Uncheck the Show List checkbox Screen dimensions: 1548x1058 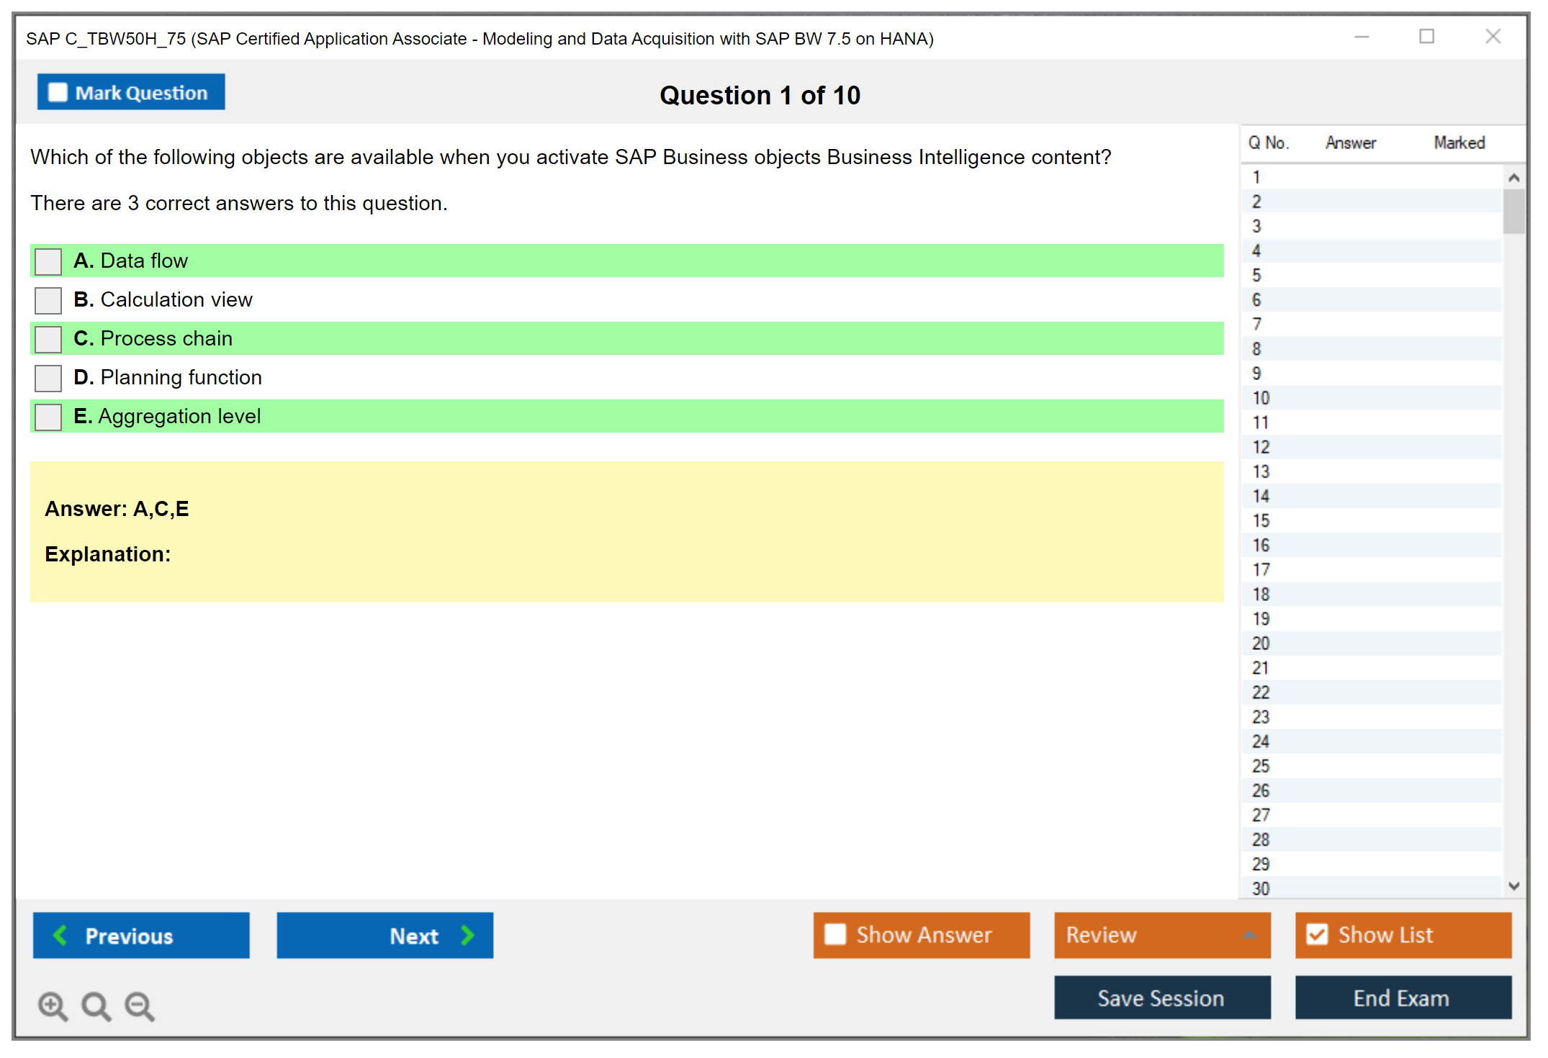click(x=1317, y=934)
